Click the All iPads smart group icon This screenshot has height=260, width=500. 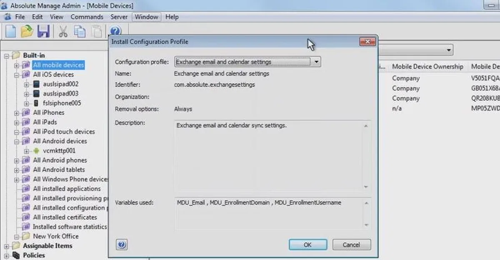pyautogui.click(x=26, y=122)
